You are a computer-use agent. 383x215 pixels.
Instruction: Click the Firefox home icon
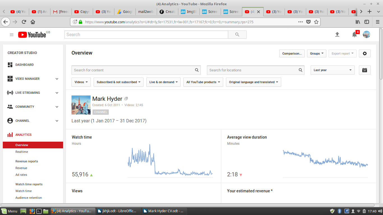tap(33, 22)
